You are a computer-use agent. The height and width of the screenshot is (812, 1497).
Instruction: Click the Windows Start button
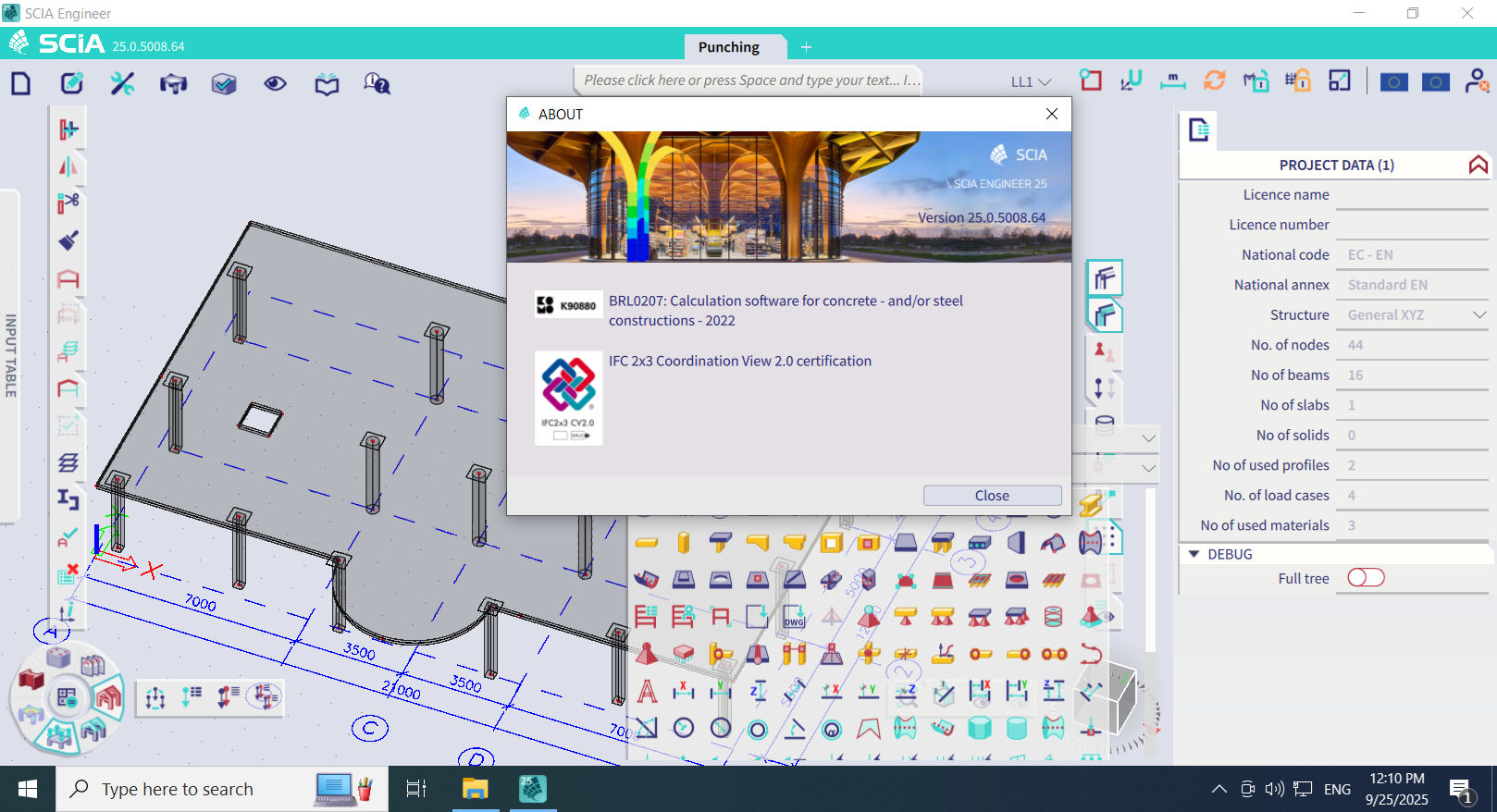tap(28, 789)
